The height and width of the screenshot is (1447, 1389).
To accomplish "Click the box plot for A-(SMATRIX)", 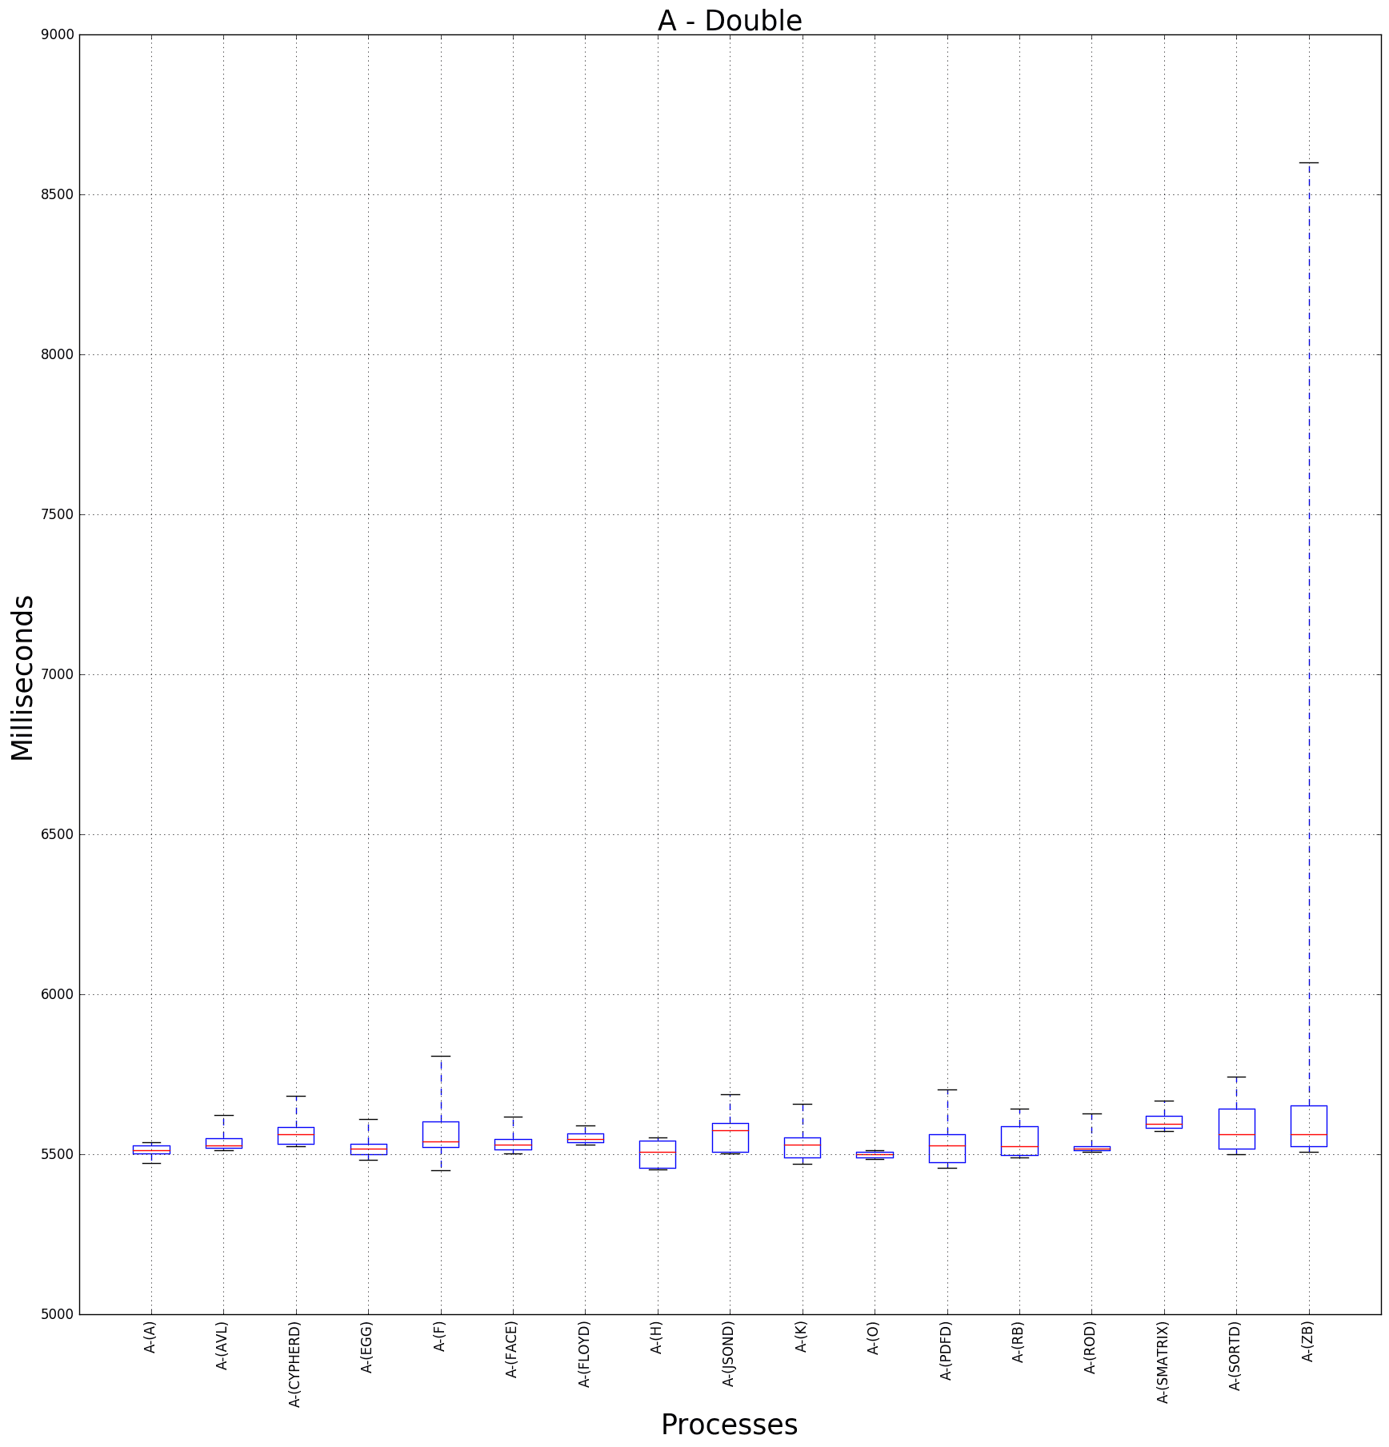I will pyautogui.click(x=1164, y=1121).
